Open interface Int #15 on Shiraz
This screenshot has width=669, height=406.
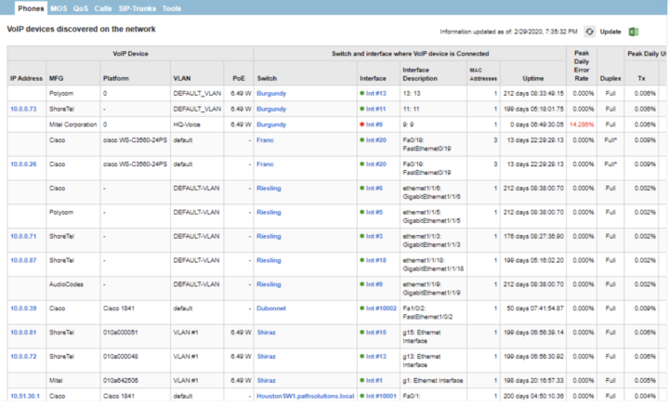[376, 333]
